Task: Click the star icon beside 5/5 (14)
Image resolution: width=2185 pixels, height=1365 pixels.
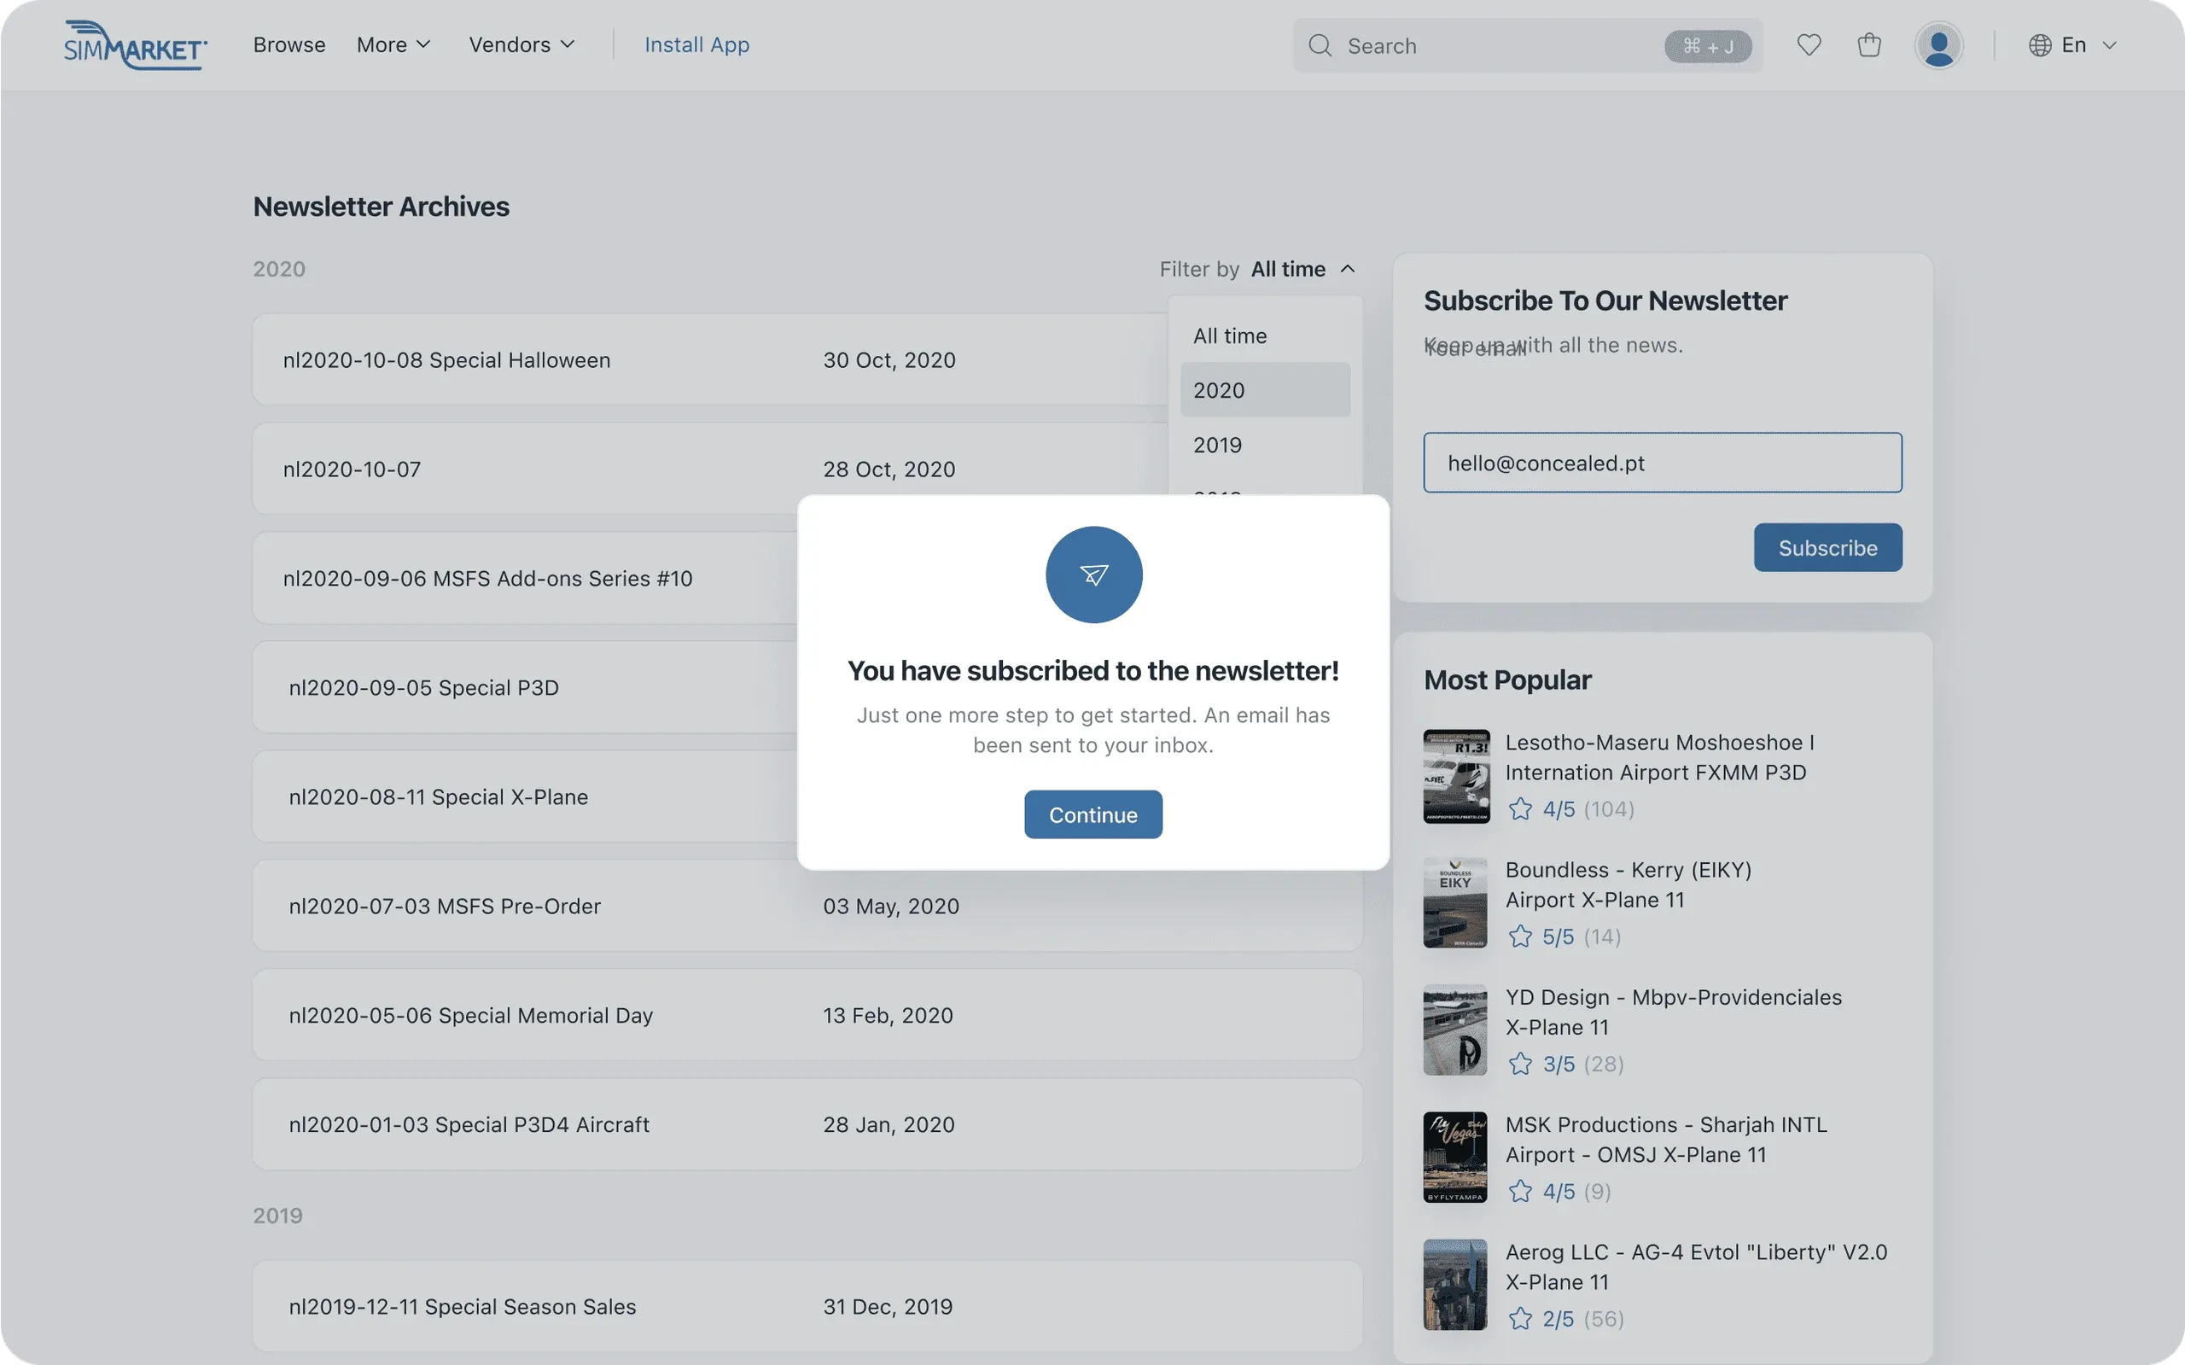Action: (x=1520, y=936)
